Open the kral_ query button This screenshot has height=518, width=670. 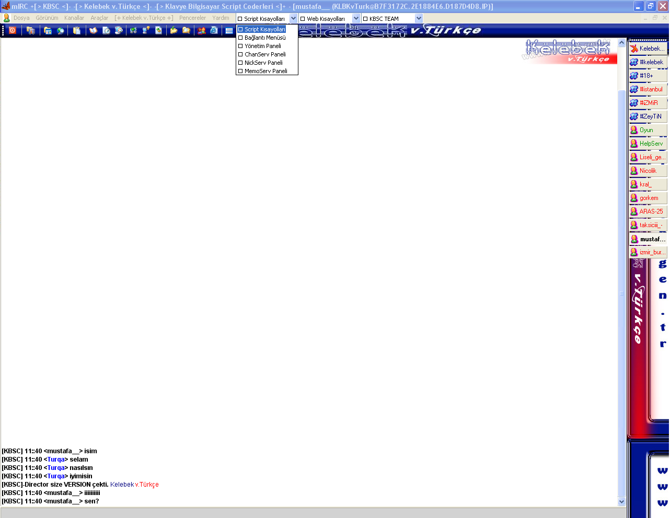[648, 184]
